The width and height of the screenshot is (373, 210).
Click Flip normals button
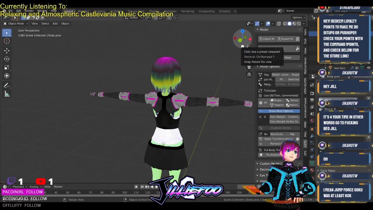[x=292, y=134]
